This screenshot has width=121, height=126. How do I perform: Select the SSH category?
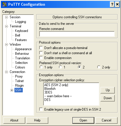18,90
